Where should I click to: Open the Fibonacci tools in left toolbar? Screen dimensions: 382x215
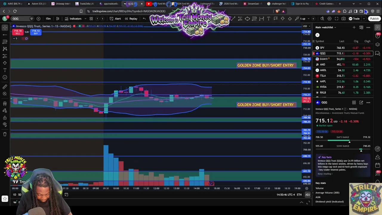5,42
